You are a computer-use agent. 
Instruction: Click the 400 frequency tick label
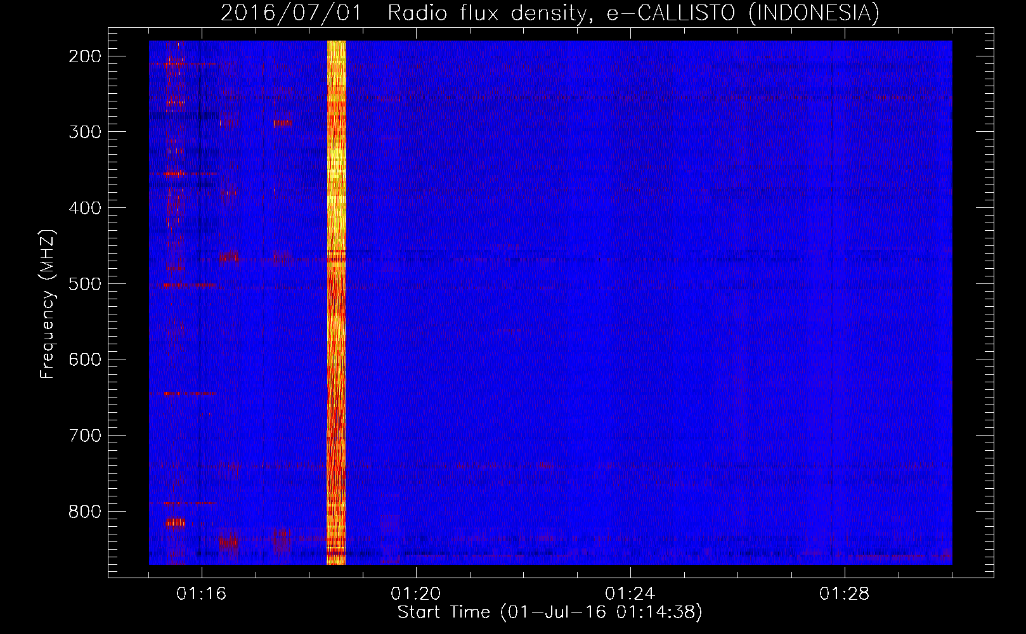[x=84, y=208]
